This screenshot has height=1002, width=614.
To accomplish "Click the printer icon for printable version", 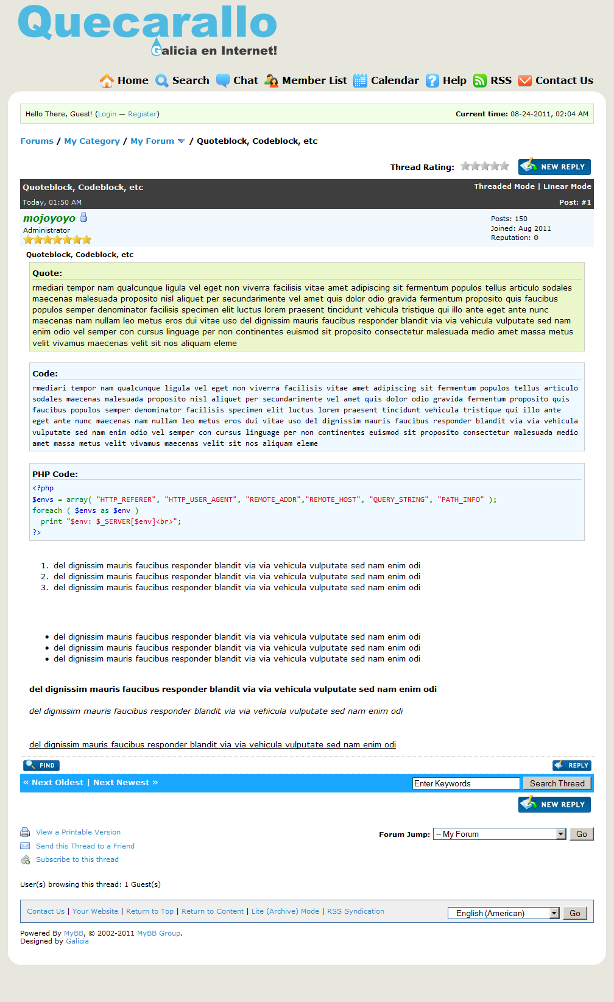I will tap(25, 832).
